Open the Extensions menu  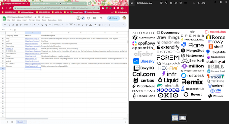52,20
